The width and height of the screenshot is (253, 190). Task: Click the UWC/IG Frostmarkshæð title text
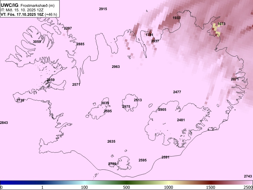click(28, 5)
